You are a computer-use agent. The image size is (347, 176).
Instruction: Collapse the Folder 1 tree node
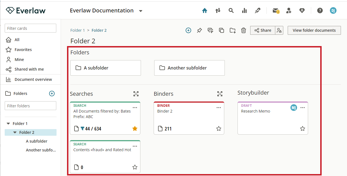click(x=8, y=124)
